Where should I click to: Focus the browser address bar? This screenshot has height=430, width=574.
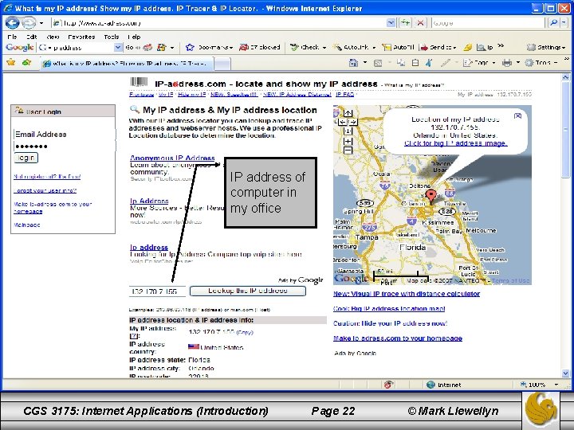click(x=220, y=23)
